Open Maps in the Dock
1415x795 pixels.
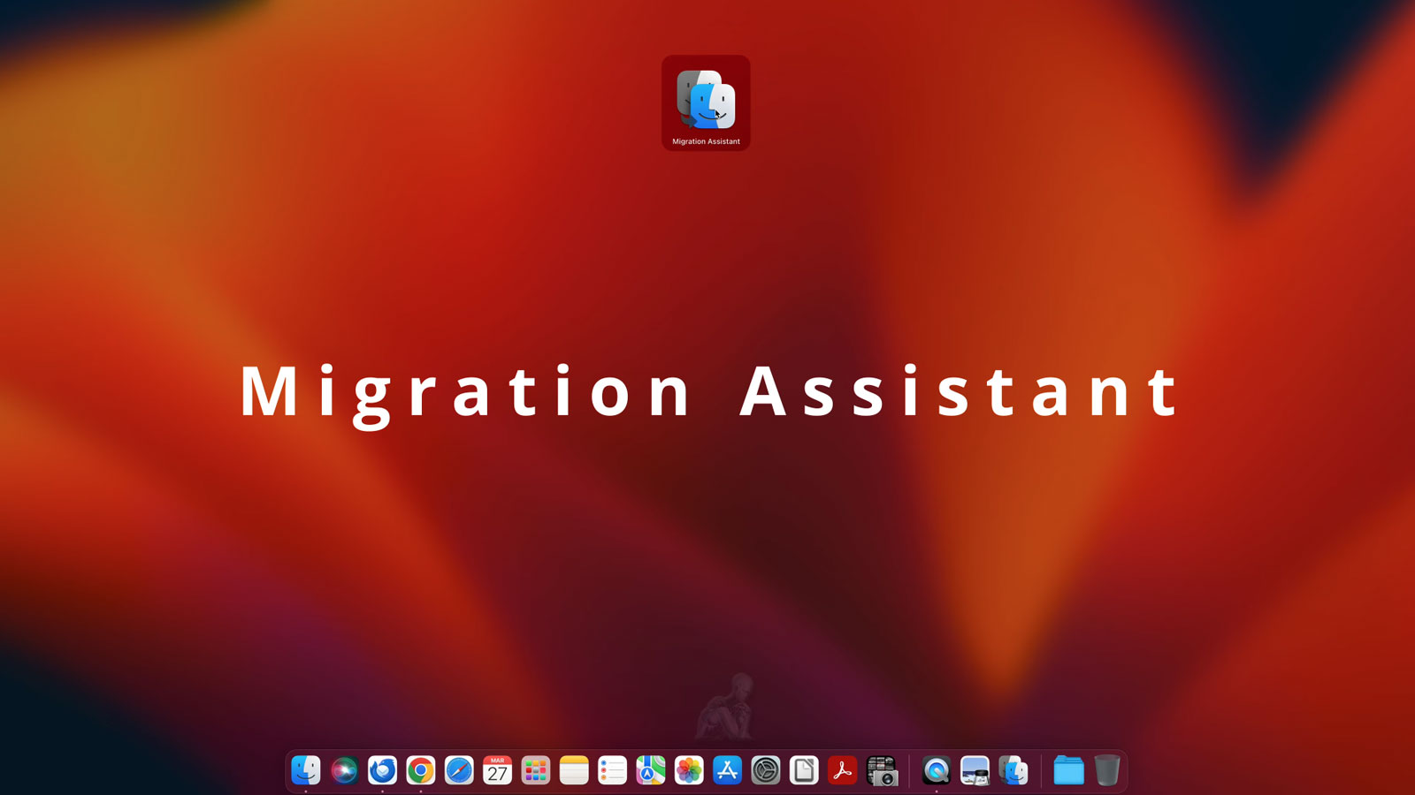point(651,770)
